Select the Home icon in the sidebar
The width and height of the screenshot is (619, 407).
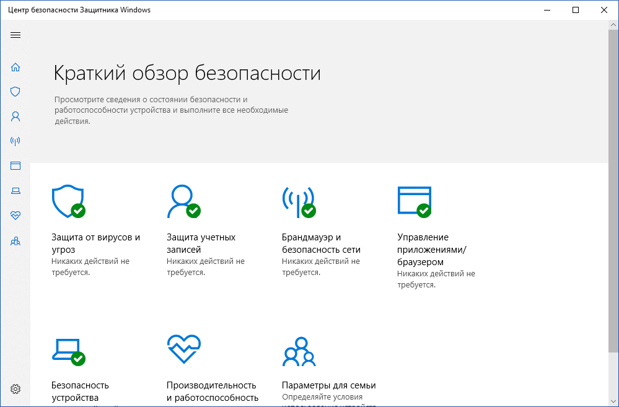point(15,67)
